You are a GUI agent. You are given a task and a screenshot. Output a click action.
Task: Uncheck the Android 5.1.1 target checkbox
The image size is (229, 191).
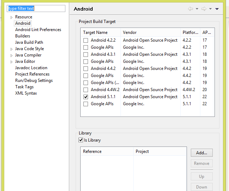(x=86, y=97)
